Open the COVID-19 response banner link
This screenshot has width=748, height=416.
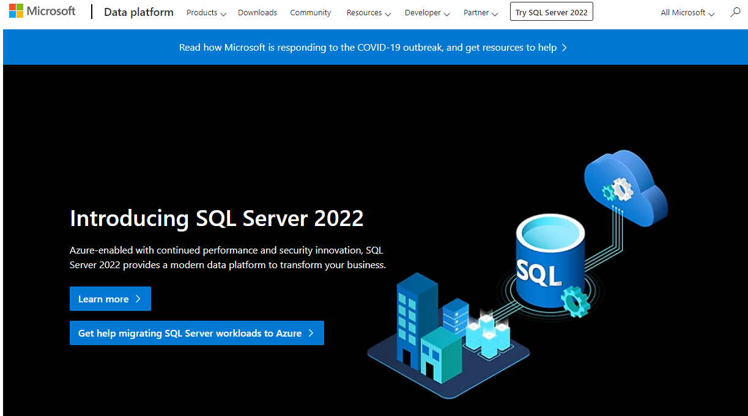pyautogui.click(x=373, y=48)
